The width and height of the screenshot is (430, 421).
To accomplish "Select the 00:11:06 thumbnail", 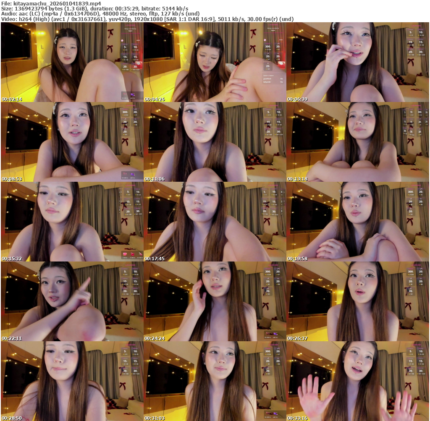I will pos(215,142).
